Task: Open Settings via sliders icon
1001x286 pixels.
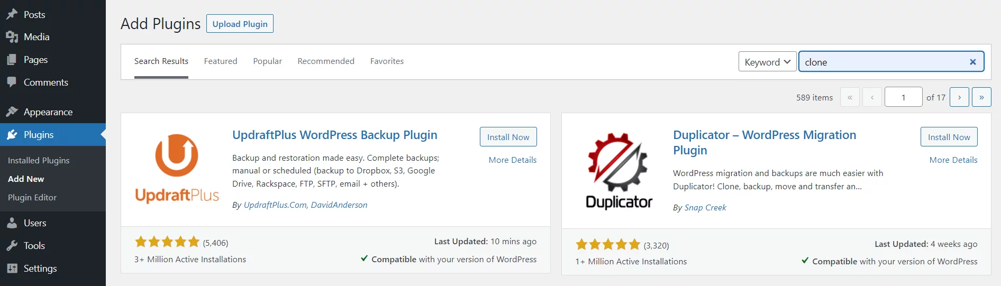Action: click(12, 269)
